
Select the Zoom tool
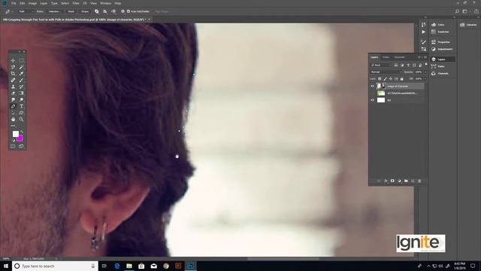click(21, 119)
